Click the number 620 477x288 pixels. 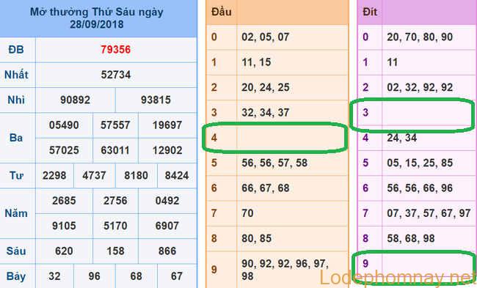tap(64, 251)
